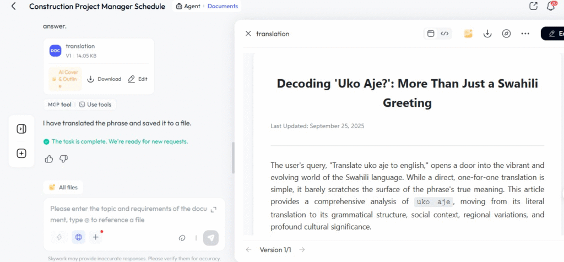This screenshot has height=262, width=564.
Task: Click the share/open-external icon in top bar
Action: click(533, 7)
